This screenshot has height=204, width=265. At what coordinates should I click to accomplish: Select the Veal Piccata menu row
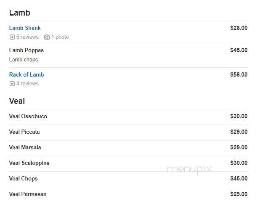point(128,132)
